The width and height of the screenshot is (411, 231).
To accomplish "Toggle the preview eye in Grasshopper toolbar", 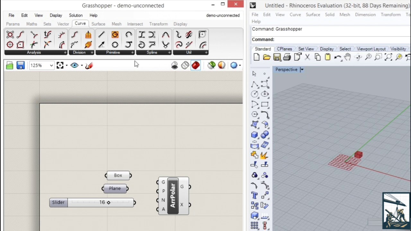I will (74, 65).
